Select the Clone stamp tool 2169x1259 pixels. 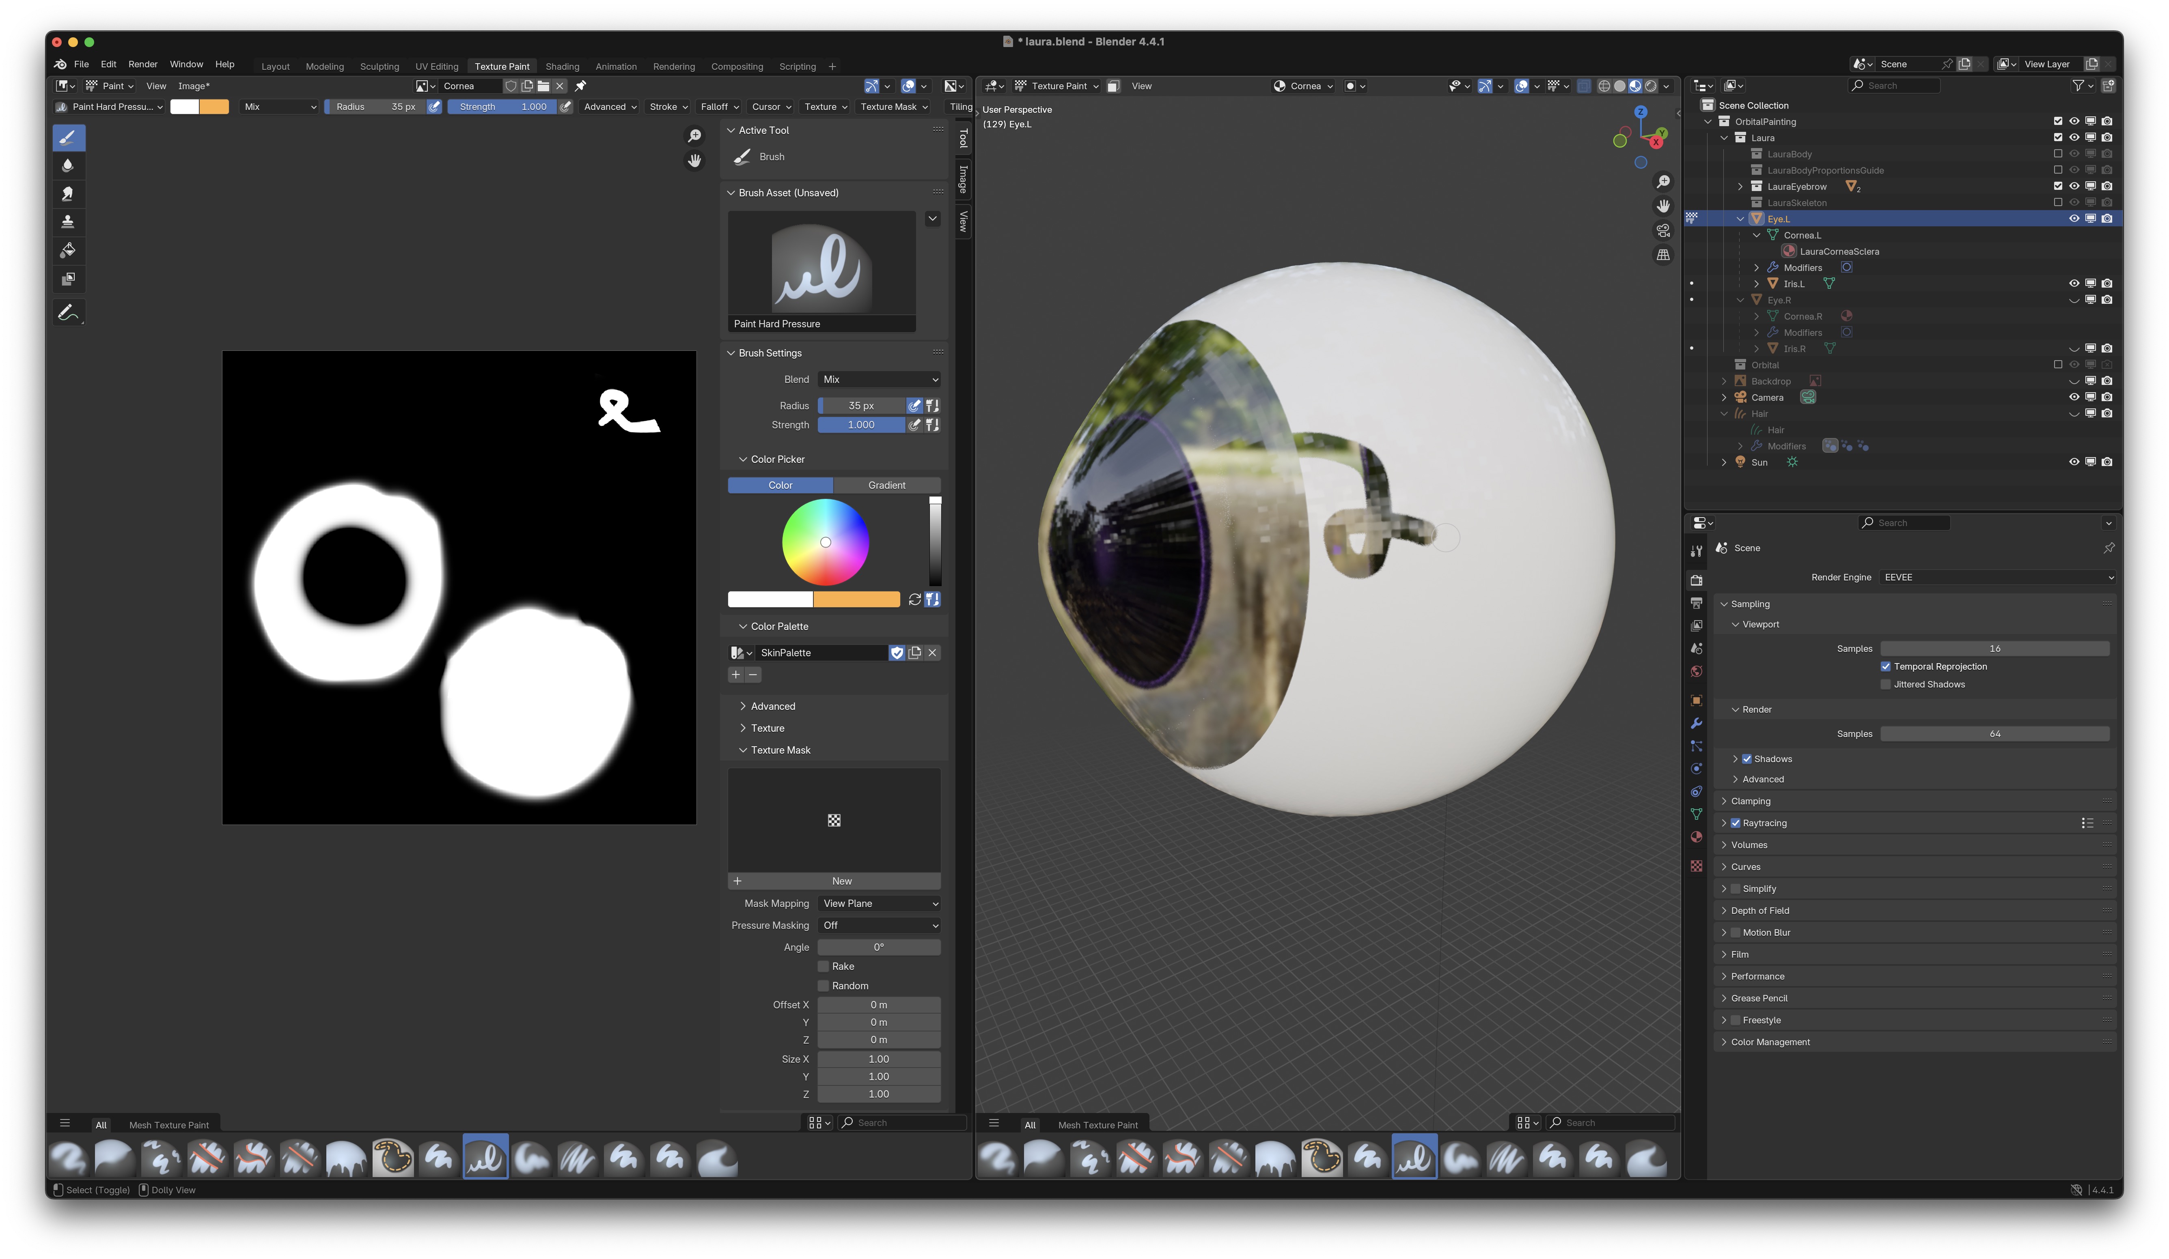point(68,223)
